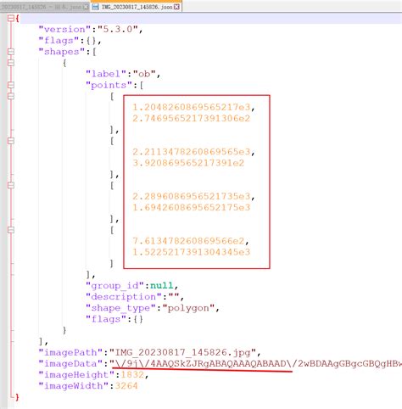Click the "imageWidth" key

(74, 386)
